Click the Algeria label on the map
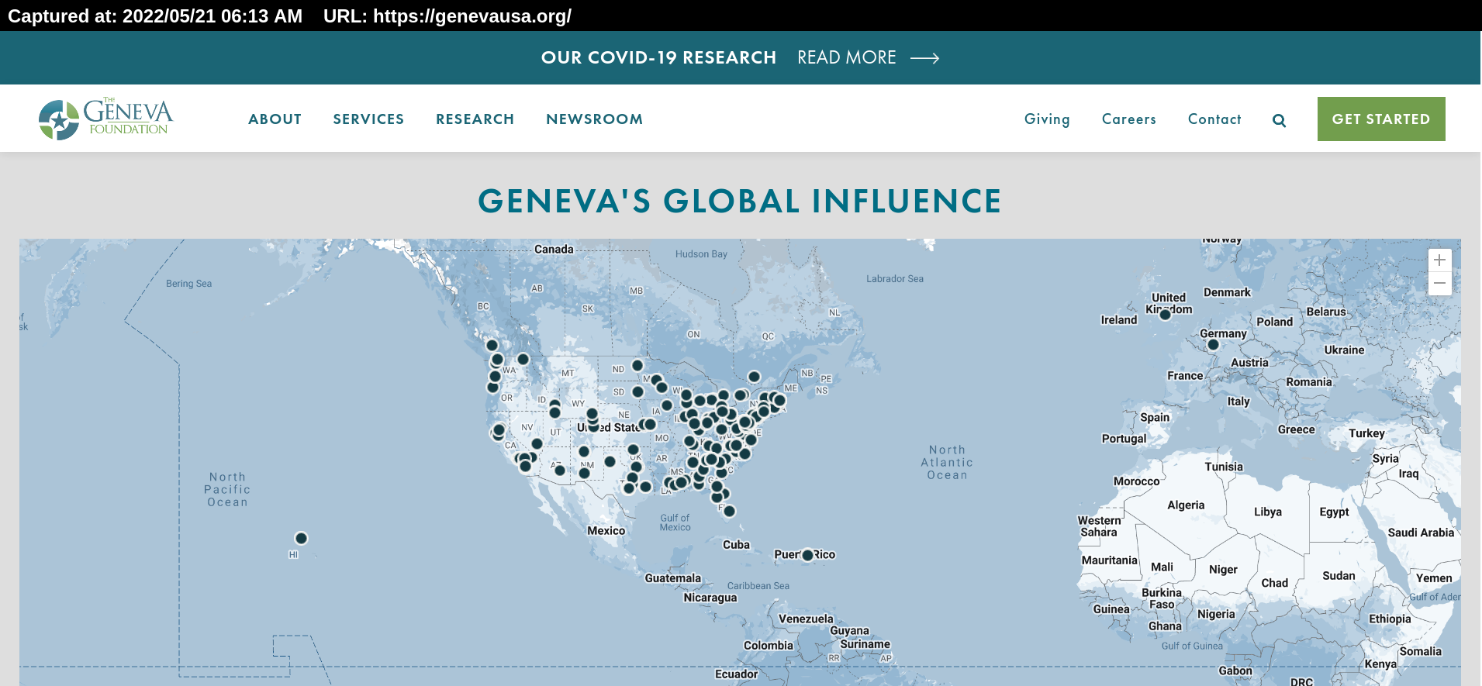The width and height of the screenshot is (1482, 686). point(1186,505)
